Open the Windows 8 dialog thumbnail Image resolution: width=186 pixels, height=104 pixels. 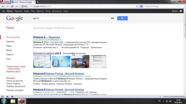[x=98, y=62]
